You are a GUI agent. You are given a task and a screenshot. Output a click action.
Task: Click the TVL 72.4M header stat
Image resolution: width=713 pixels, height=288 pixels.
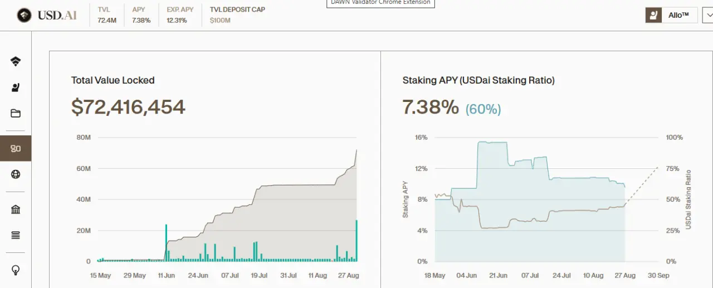pyautogui.click(x=107, y=15)
